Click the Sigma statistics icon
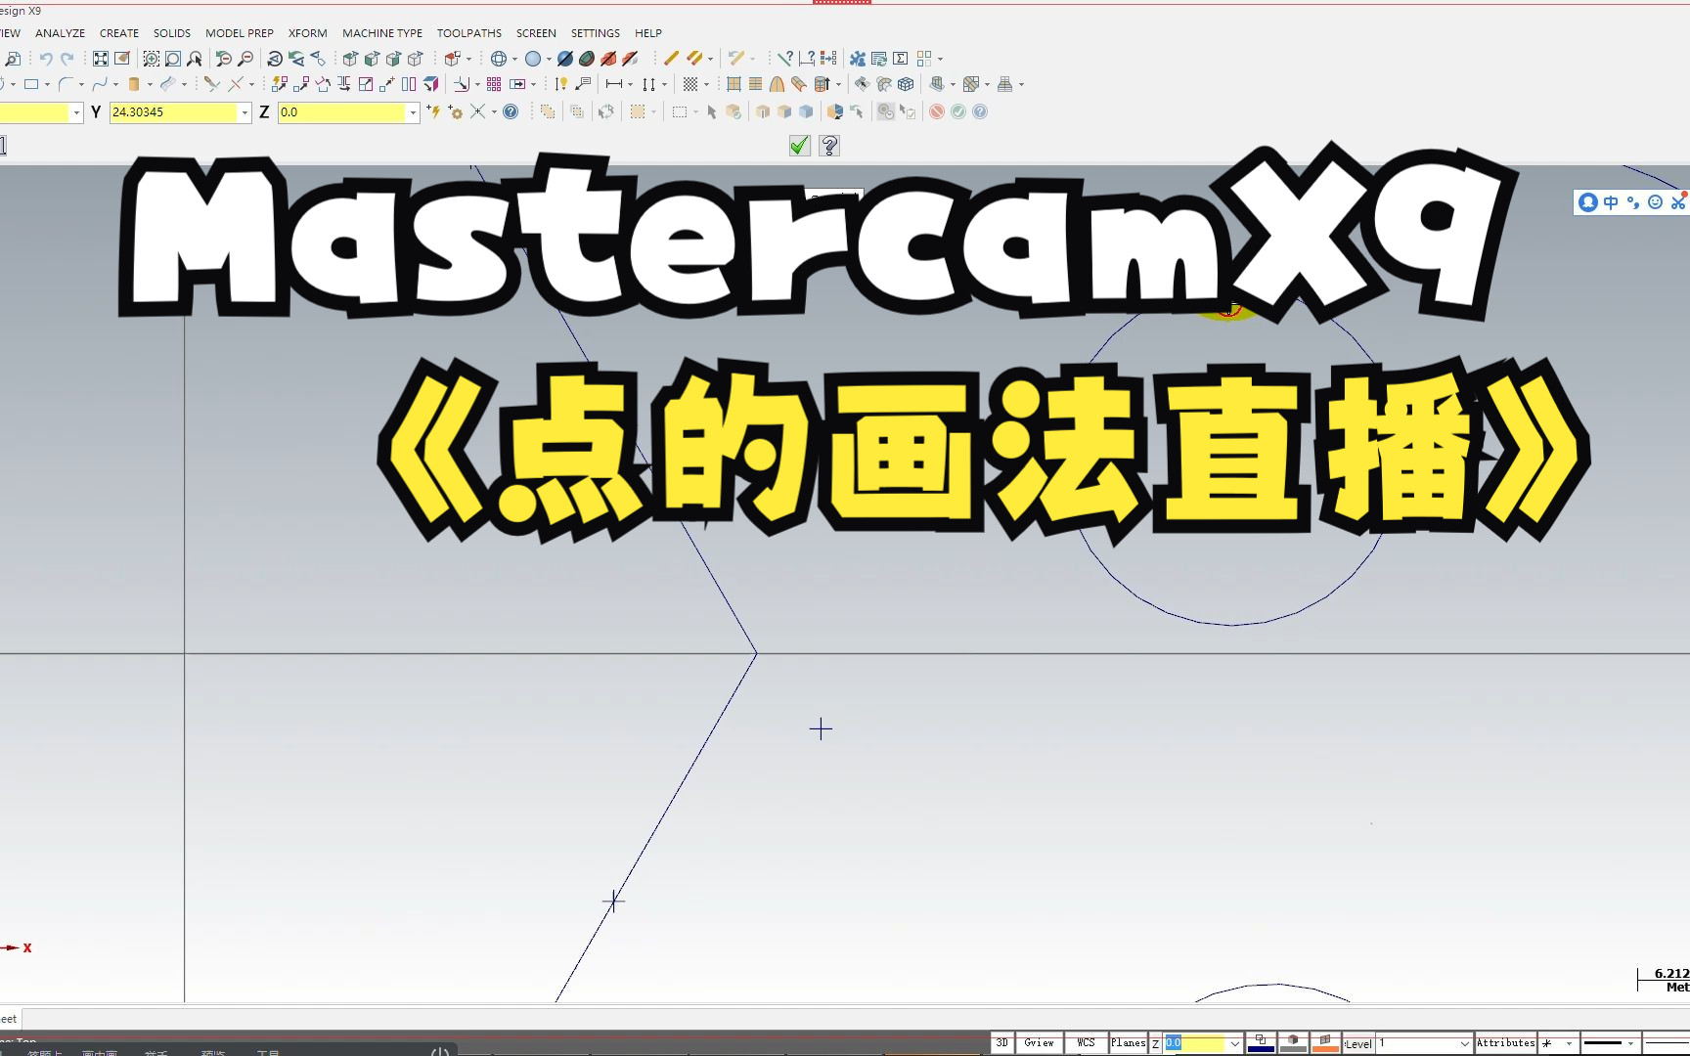The height and width of the screenshot is (1056, 1690). click(x=901, y=59)
